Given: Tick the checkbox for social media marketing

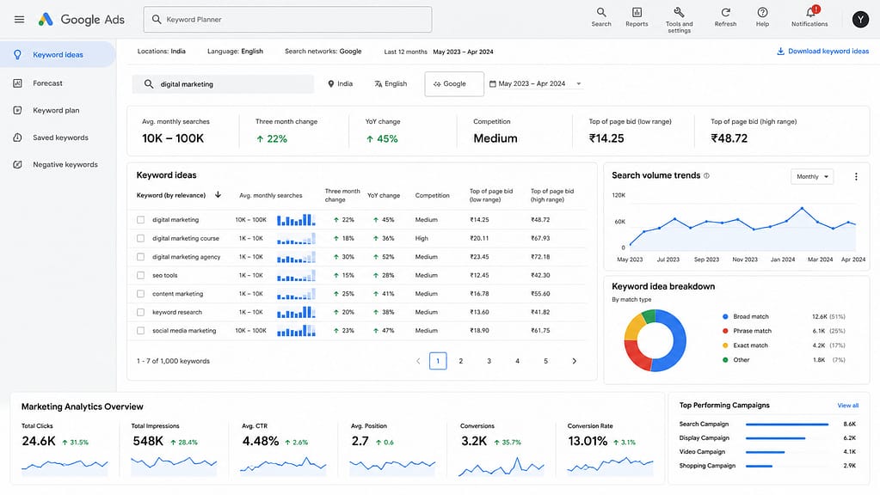Looking at the screenshot, I should coord(141,331).
